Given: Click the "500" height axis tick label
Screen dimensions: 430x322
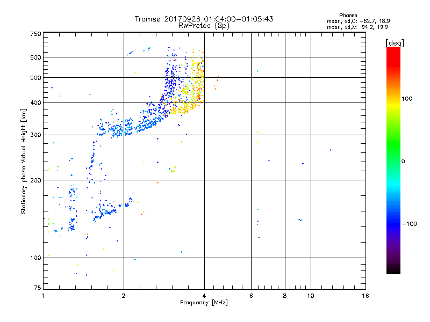Looking at the screenshot, I should tap(35, 78).
